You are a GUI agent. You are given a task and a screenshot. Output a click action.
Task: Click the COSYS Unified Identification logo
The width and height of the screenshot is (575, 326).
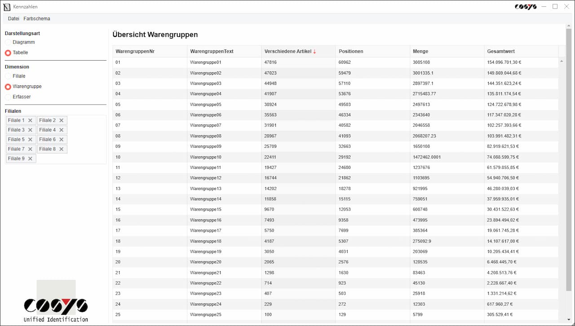(56, 301)
